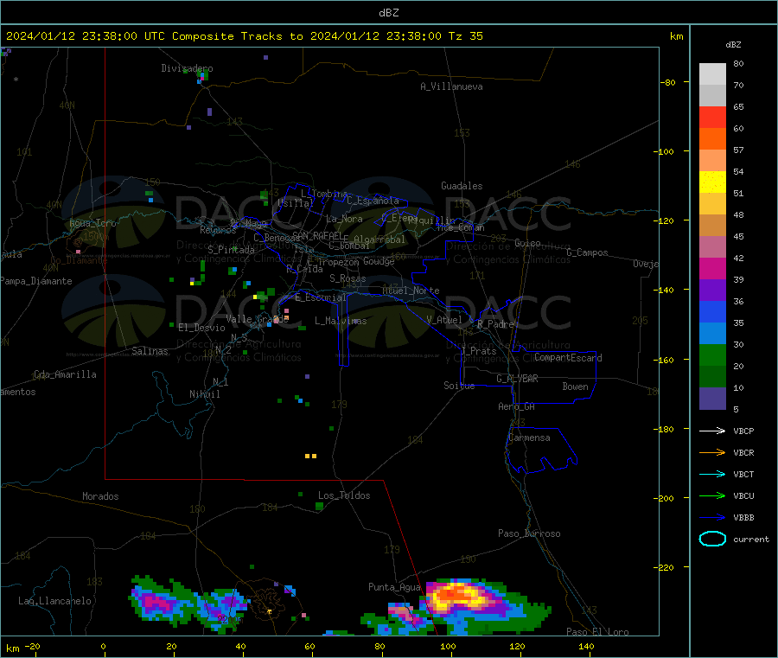Screen dimensions: 778x658
Task: Click the cyan 'current' ellipse symbol
Action: (712, 539)
